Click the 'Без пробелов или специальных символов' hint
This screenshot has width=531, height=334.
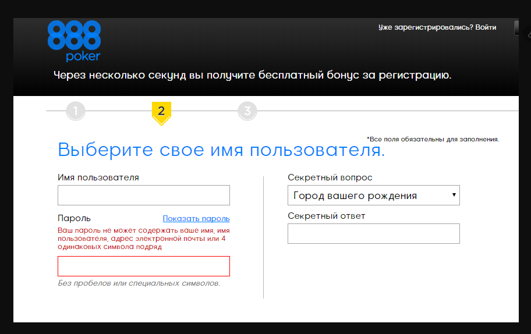[139, 283]
